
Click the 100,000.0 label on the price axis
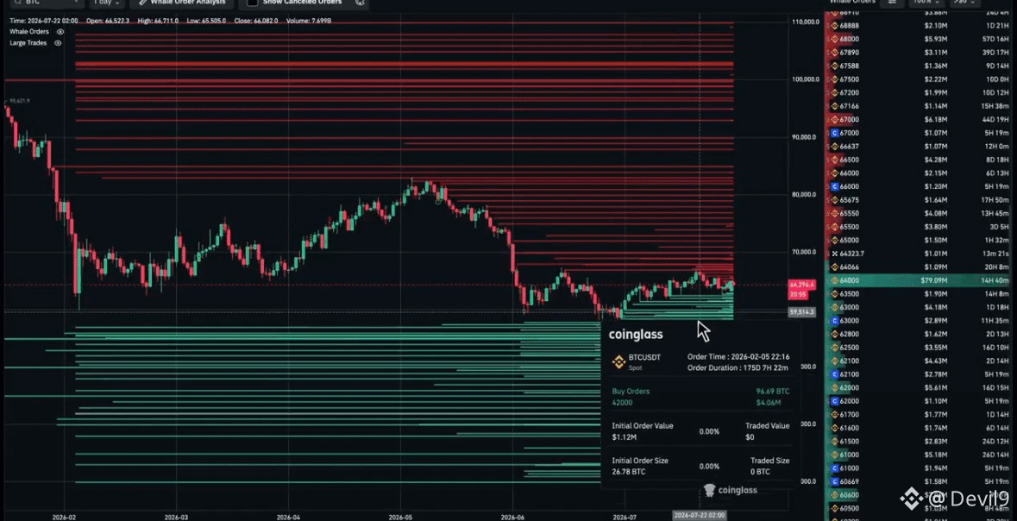pyautogui.click(x=805, y=80)
